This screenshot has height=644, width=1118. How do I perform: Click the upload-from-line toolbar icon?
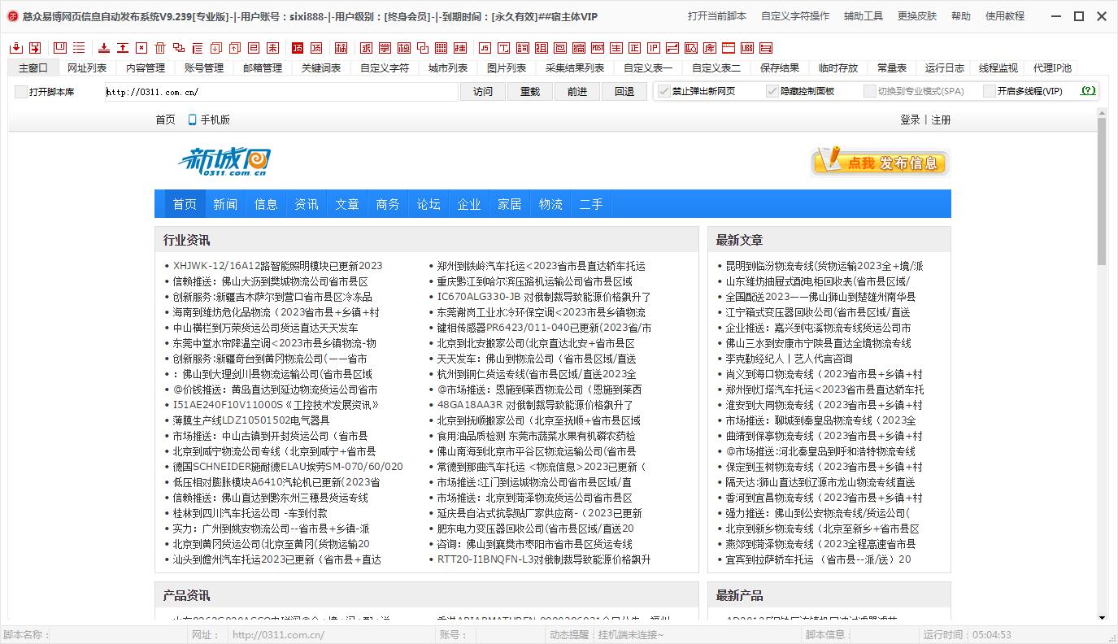coord(123,48)
